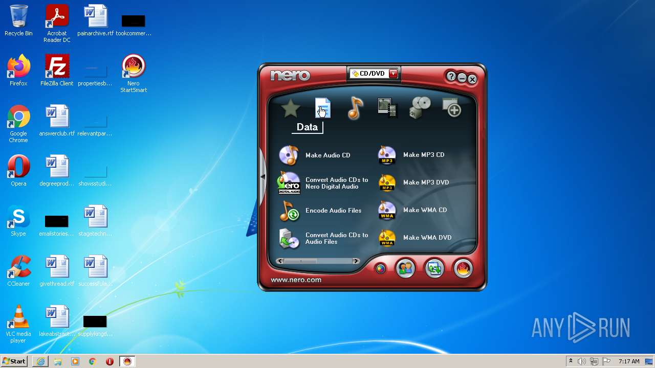Click the 7:17 AM system clock
The height and width of the screenshot is (368, 655).
coord(629,361)
